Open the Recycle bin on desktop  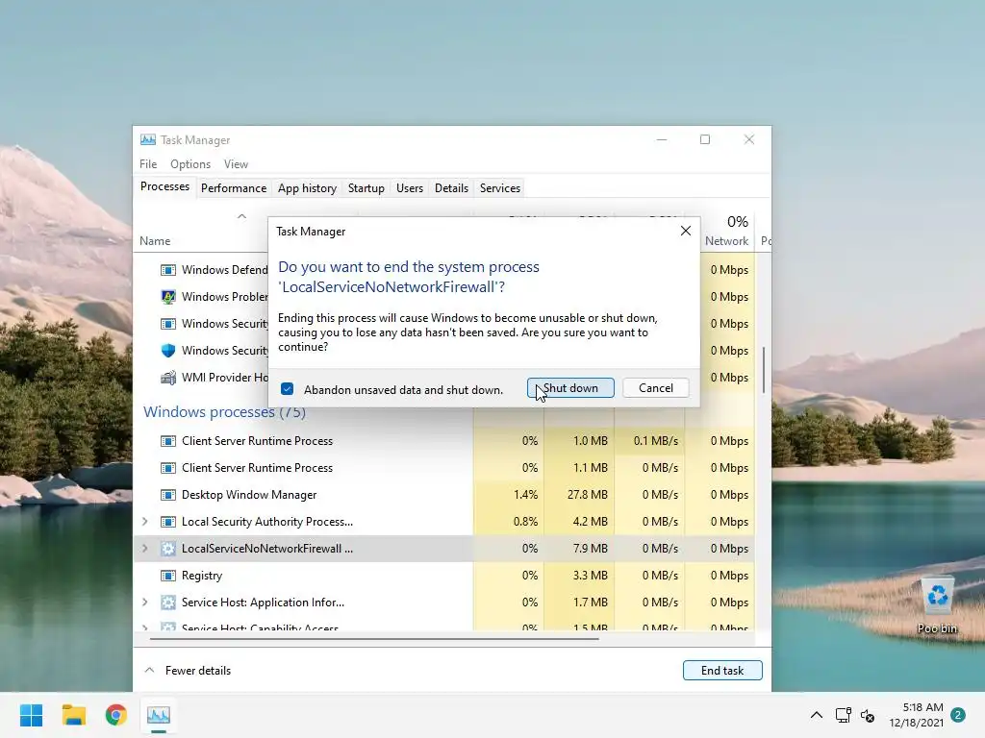(x=937, y=604)
